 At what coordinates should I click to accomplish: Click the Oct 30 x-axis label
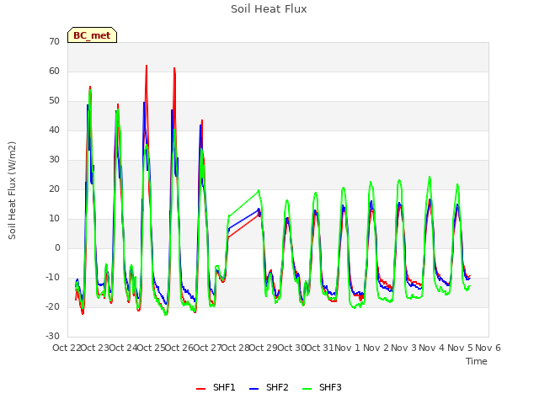(x=292, y=348)
